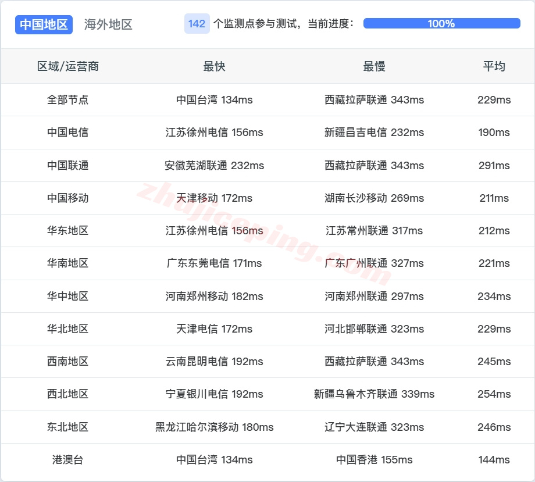This screenshot has width=535, height=482.
Task: Click 西藏拉萨联通 343ms in 全部节点 row
Action: [x=374, y=99]
